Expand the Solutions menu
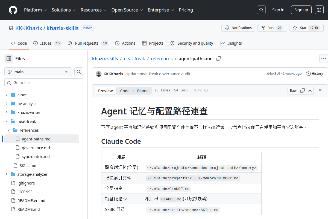The image size is (328, 219). coord(63,10)
